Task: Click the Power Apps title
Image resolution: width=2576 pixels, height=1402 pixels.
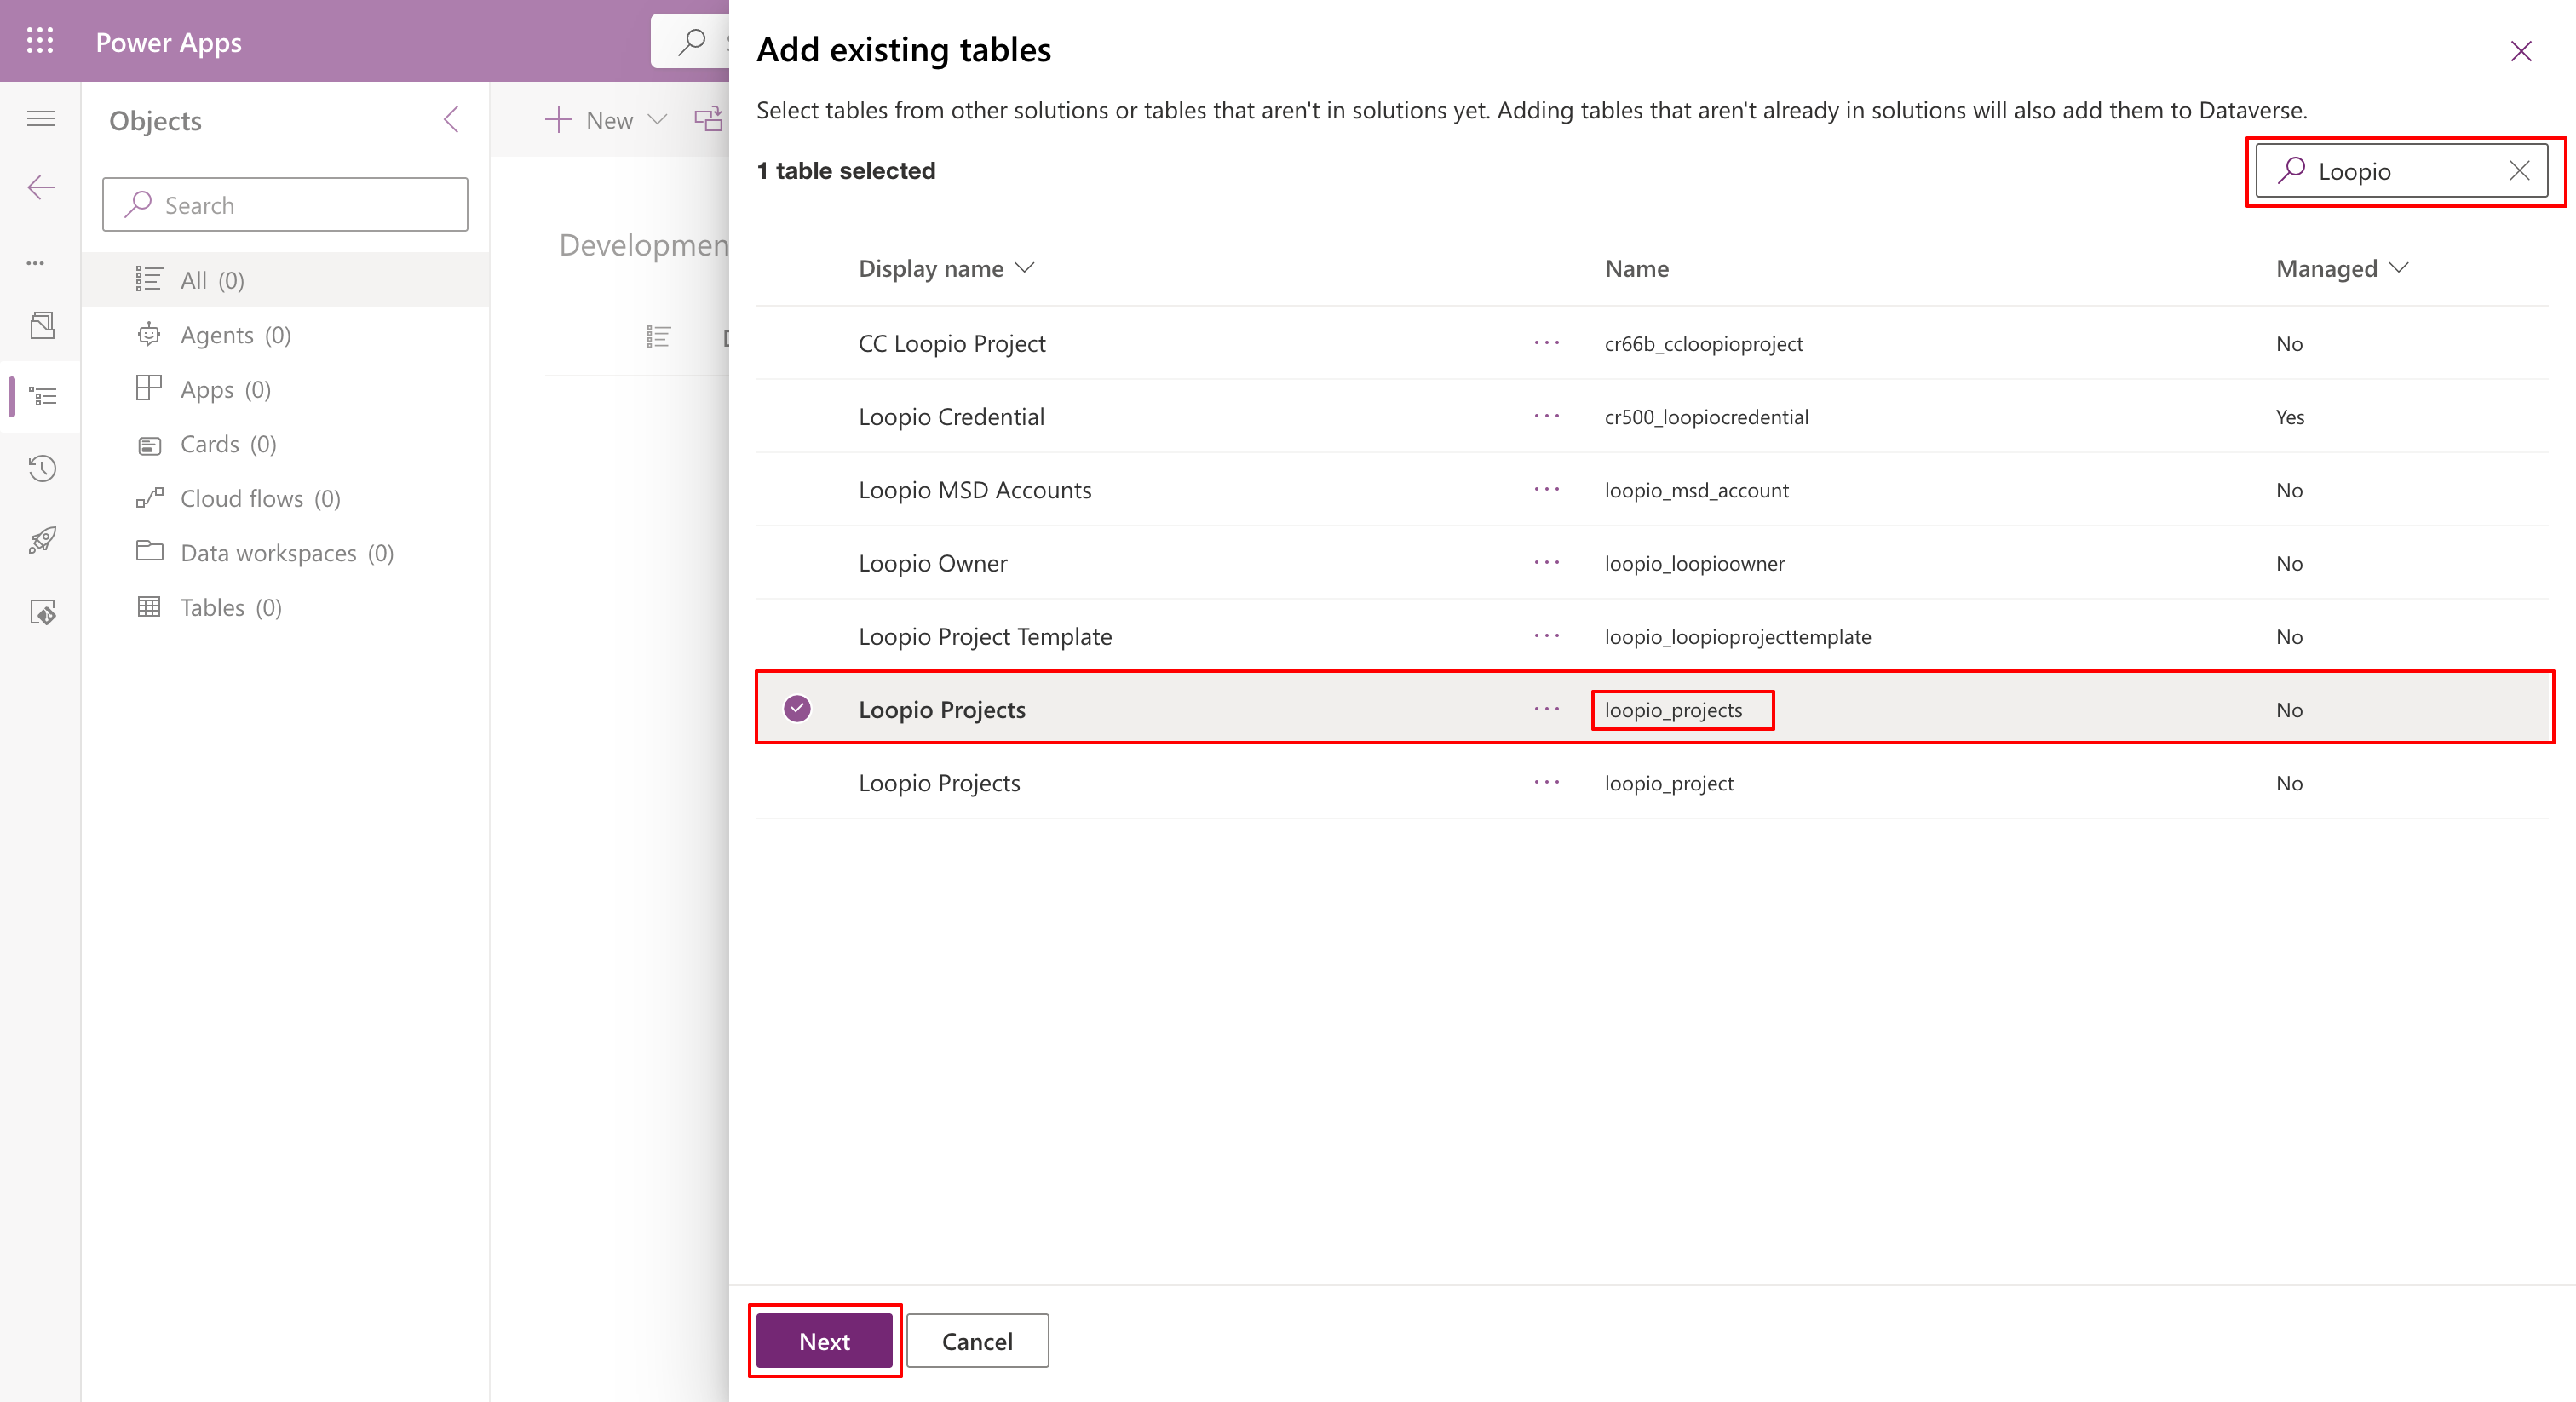Action: 168,42
